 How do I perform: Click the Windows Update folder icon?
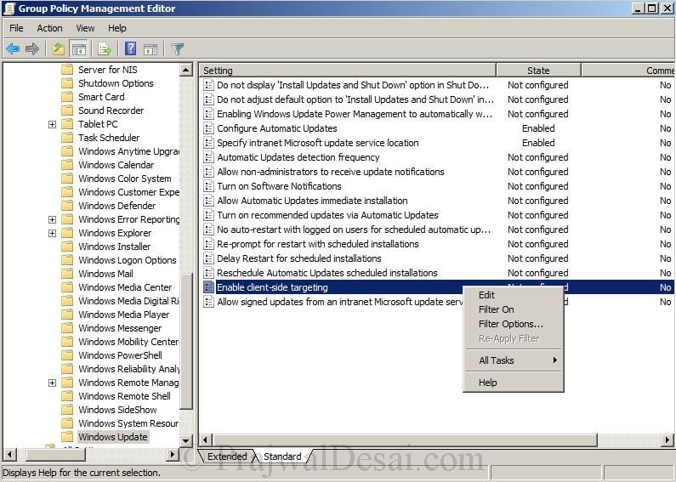[67, 437]
